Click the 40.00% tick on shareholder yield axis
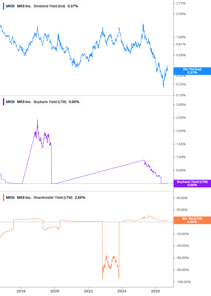This screenshot has height=296, width=211. [x=182, y=198]
